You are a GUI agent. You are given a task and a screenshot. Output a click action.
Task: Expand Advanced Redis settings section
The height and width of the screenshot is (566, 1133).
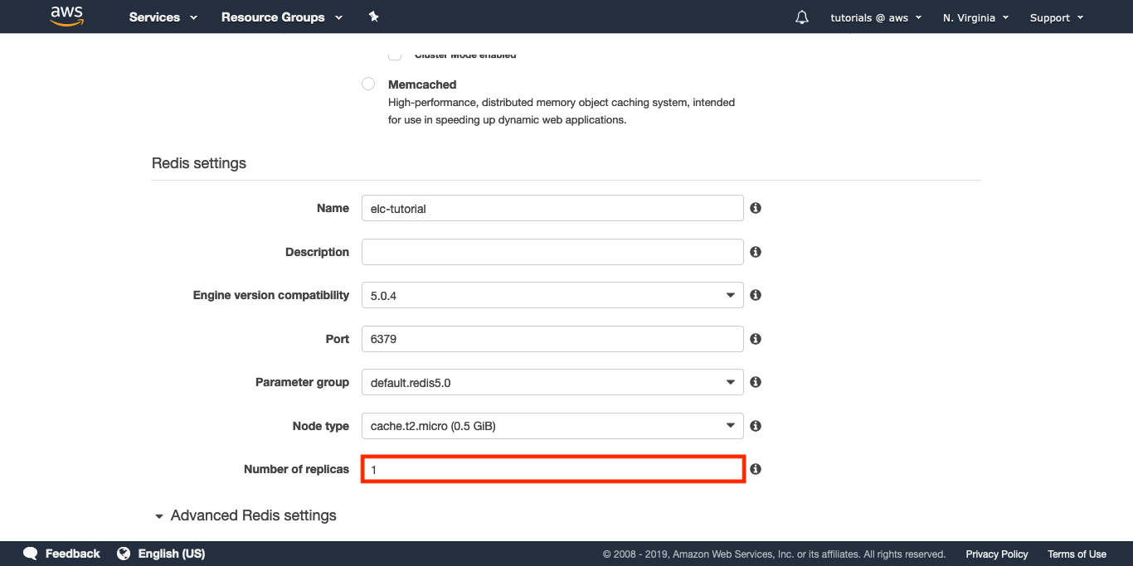(x=245, y=515)
